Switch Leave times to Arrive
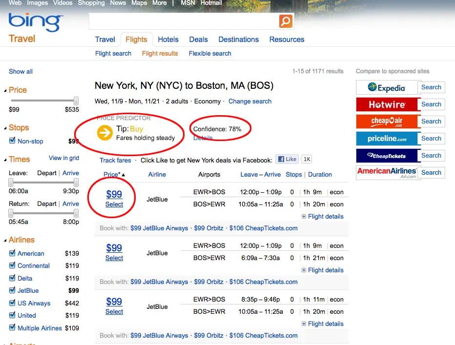 [x=70, y=173]
